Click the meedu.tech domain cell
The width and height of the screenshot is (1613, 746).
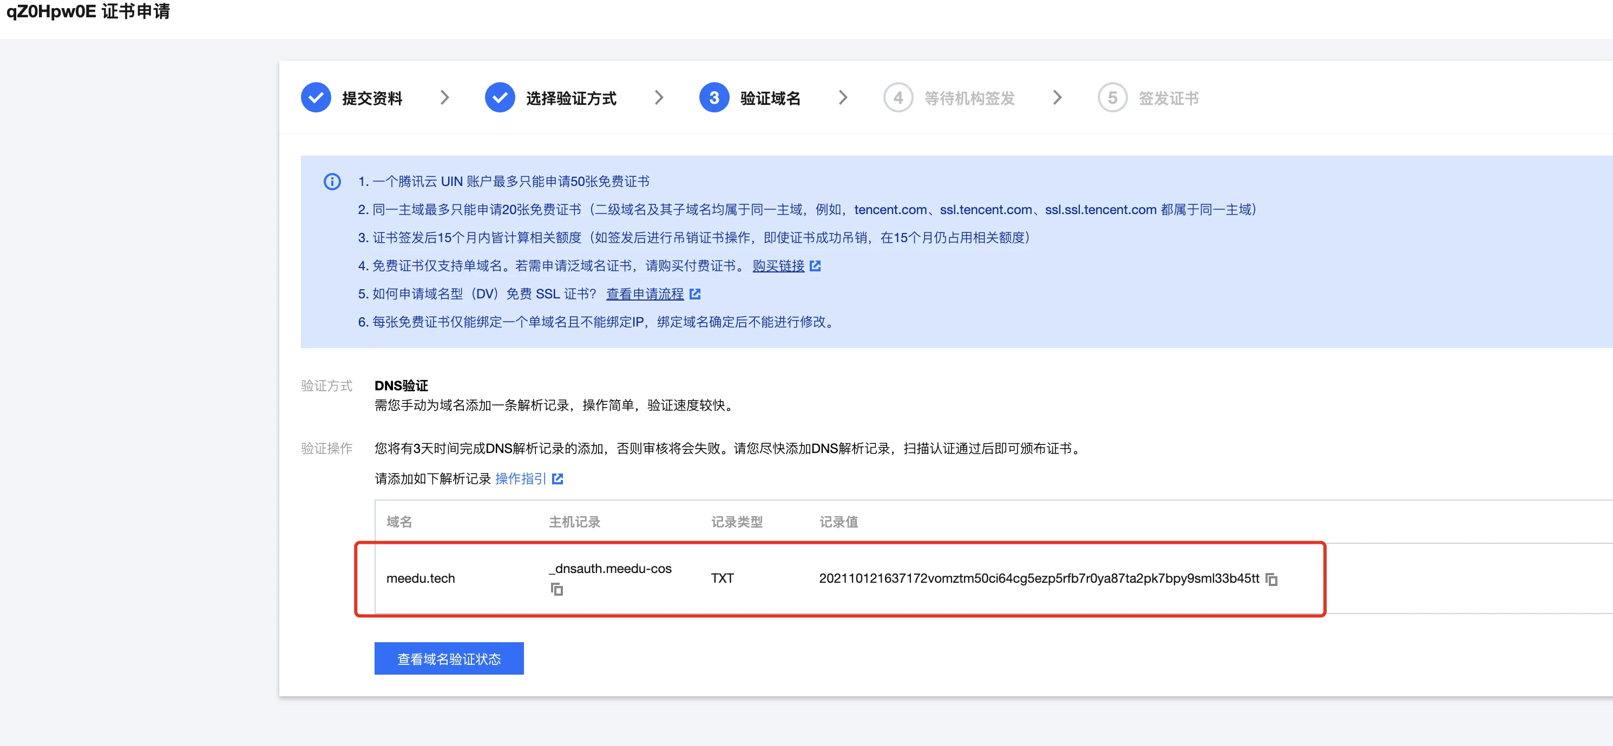[x=421, y=578]
